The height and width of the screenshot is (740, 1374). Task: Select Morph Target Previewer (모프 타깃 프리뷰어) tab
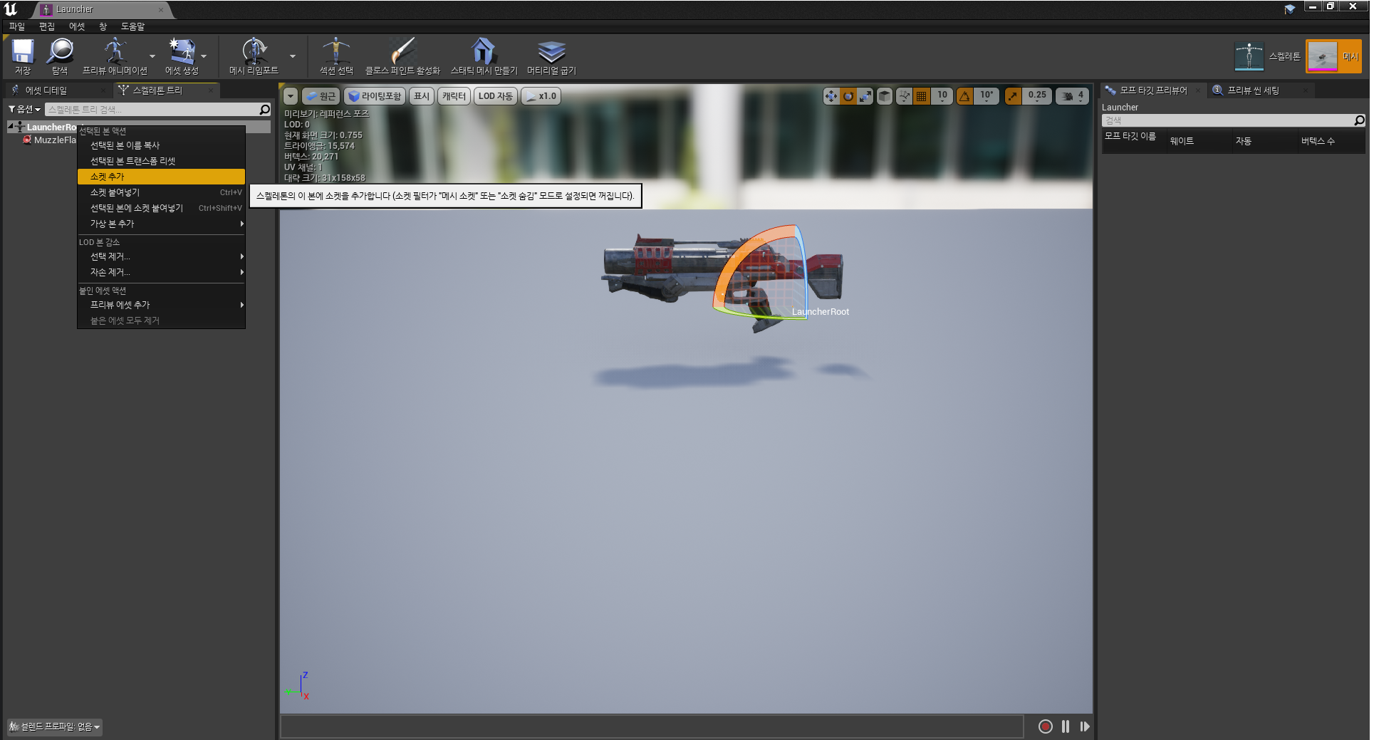(x=1153, y=90)
